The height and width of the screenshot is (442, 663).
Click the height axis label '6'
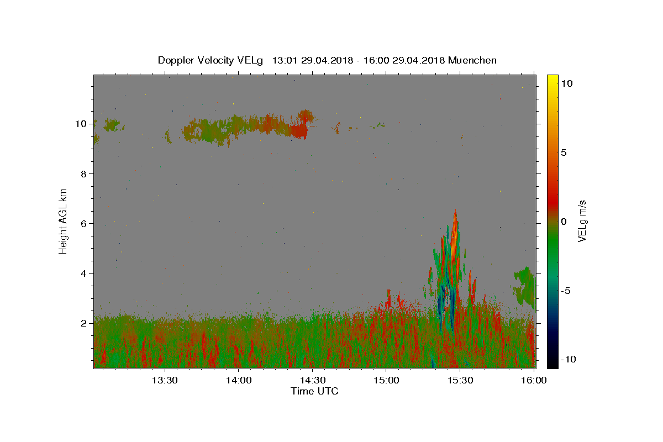pos(83,223)
